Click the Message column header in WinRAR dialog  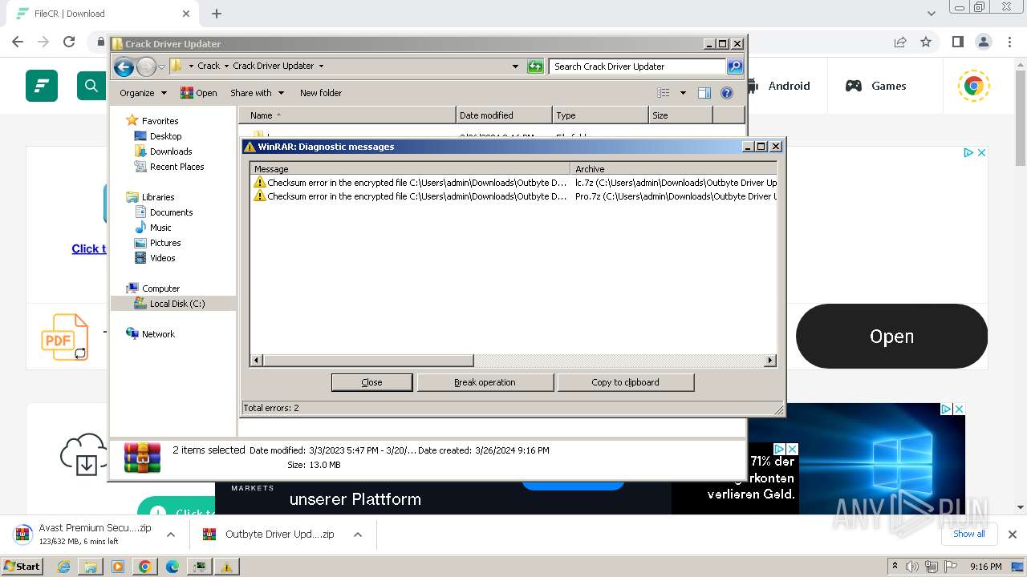[x=410, y=169]
